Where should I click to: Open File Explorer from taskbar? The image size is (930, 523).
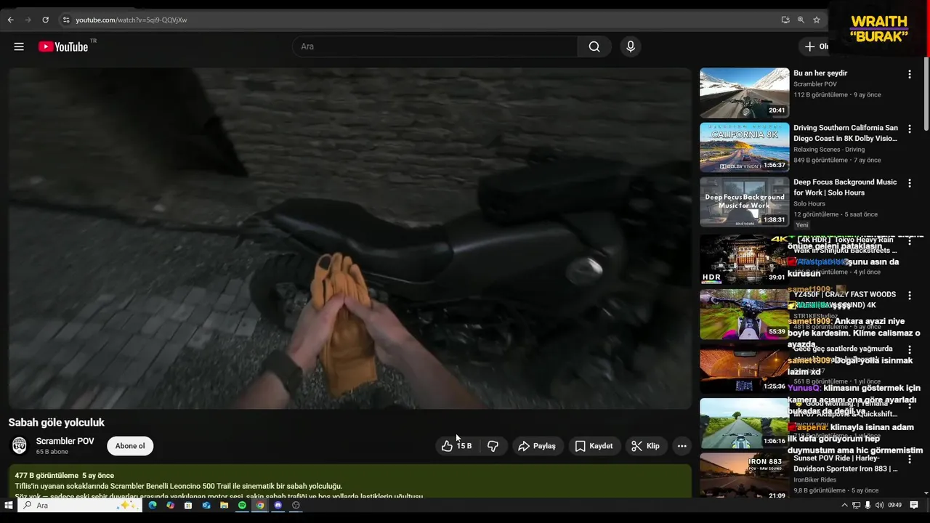[225, 505]
